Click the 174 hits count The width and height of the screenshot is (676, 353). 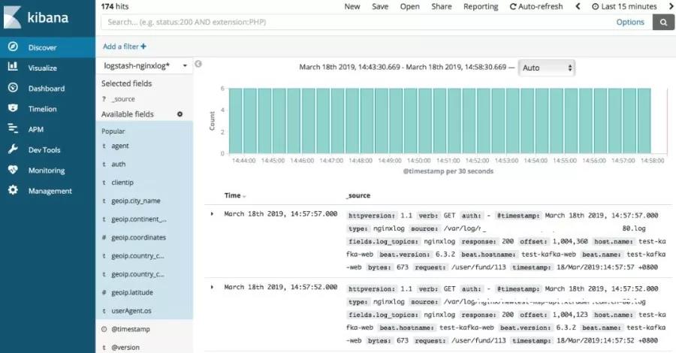coord(115,7)
